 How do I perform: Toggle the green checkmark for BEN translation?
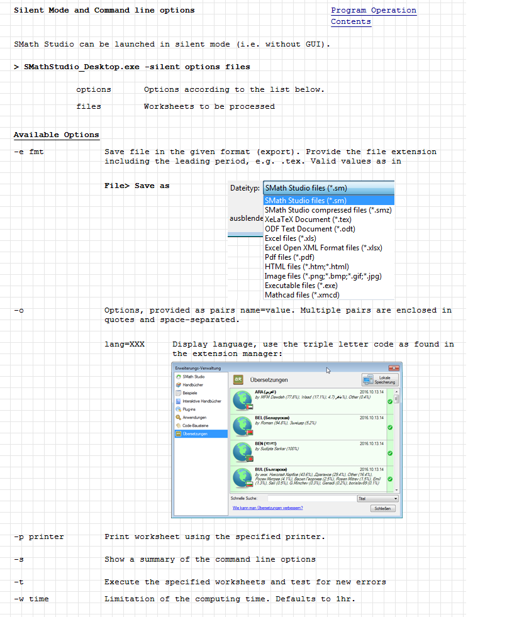coord(390,453)
